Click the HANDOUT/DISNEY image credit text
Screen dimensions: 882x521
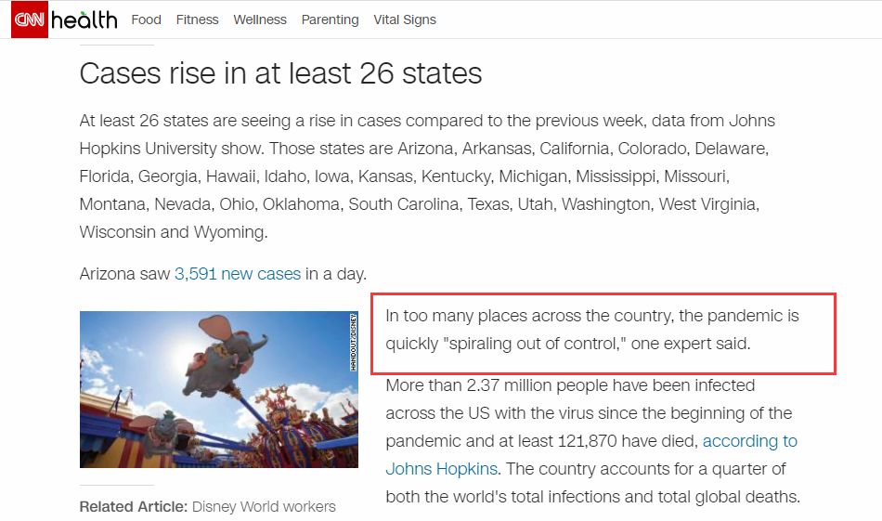[x=354, y=343]
